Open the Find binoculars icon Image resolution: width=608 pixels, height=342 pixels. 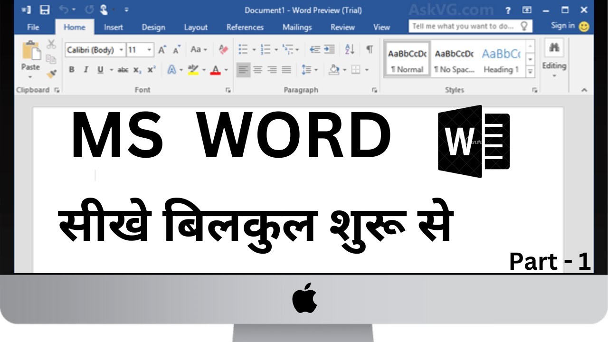(554, 47)
